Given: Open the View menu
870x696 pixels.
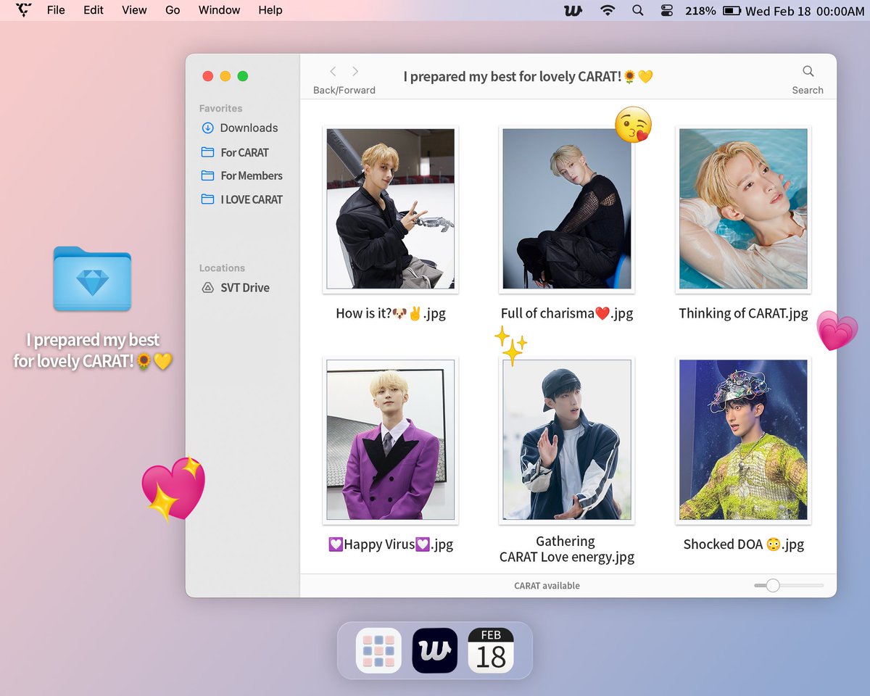Looking at the screenshot, I should coord(133,10).
